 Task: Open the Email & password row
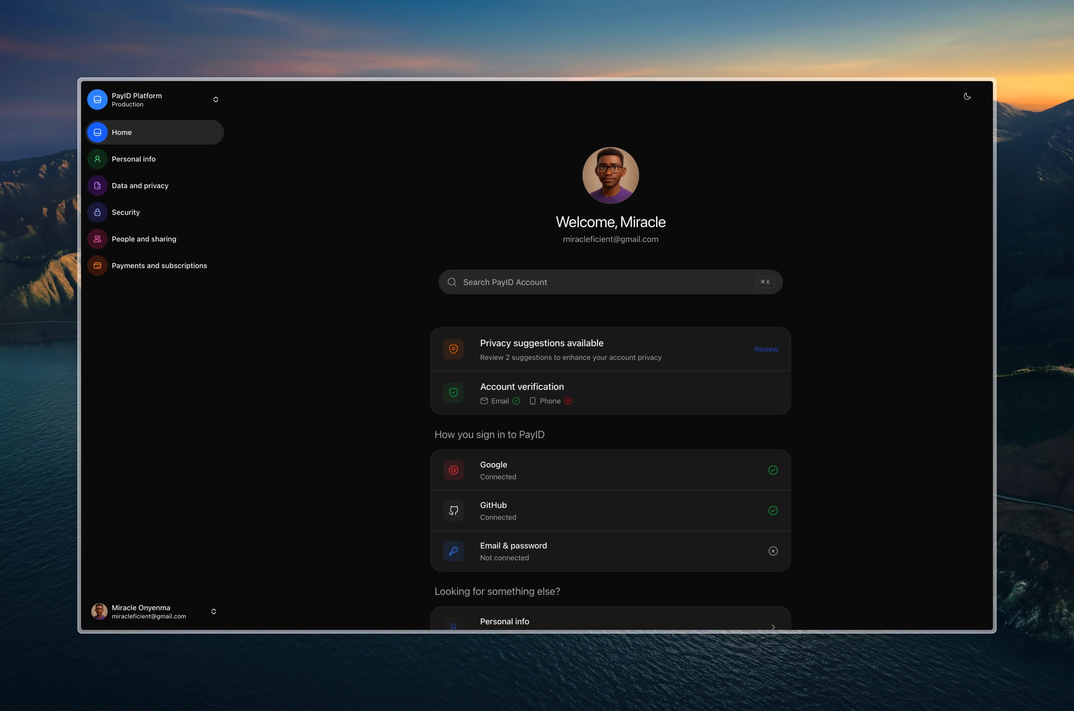[610, 551]
